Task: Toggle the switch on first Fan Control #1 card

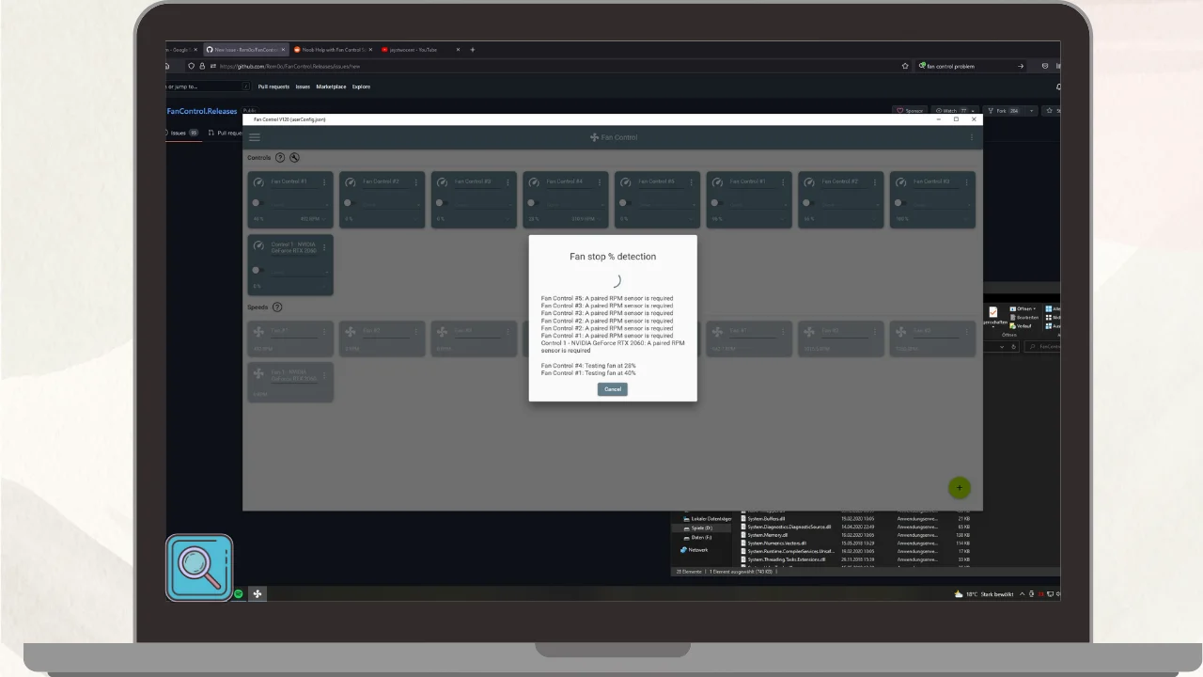Action: tap(256, 202)
